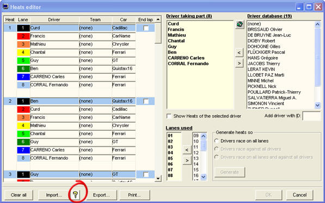The height and width of the screenshot is (203, 325).
Task: Select lane 12 in unused lanes list
Action: (196, 153)
